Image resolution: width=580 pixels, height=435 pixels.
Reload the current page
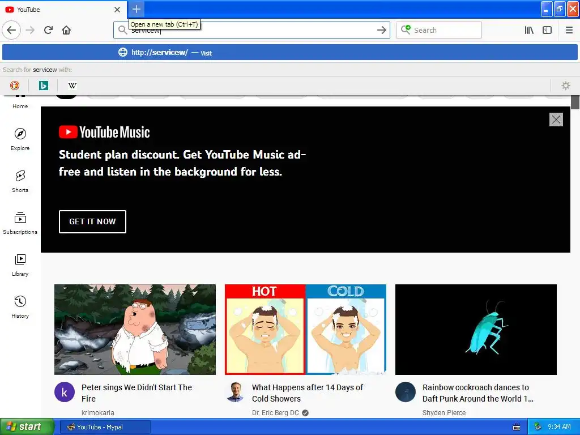pos(49,30)
